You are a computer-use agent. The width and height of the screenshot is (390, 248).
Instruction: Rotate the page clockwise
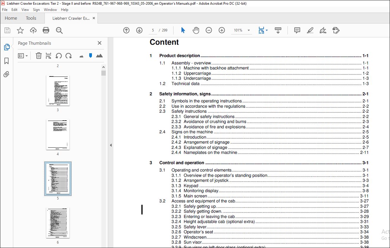tap(69, 56)
